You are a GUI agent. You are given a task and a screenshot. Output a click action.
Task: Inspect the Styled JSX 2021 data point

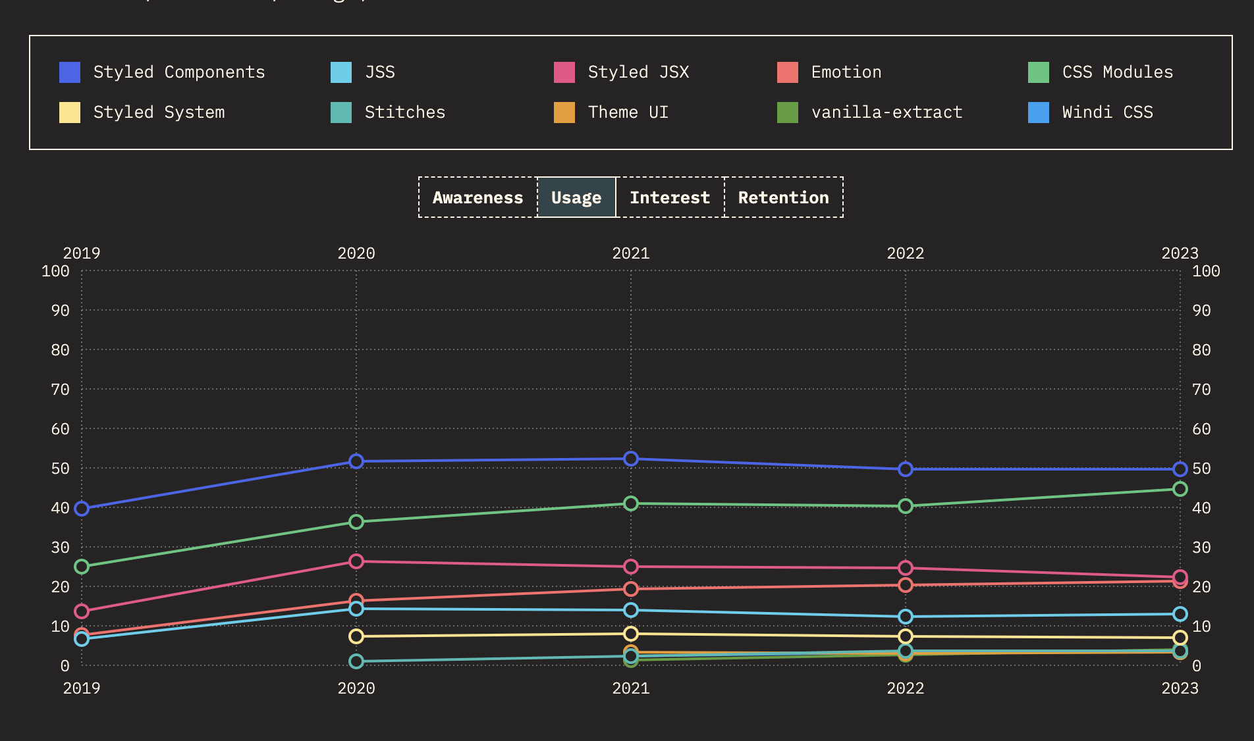[631, 567]
